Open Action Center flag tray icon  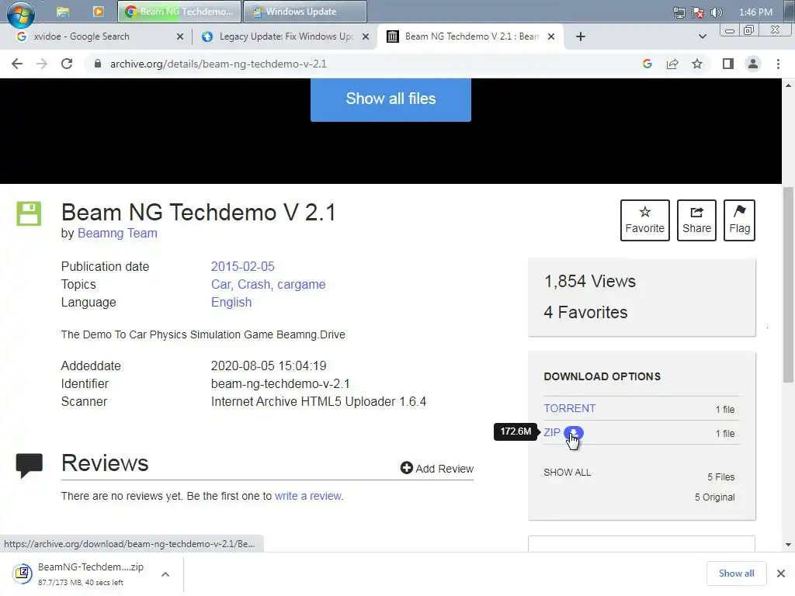[698, 12]
